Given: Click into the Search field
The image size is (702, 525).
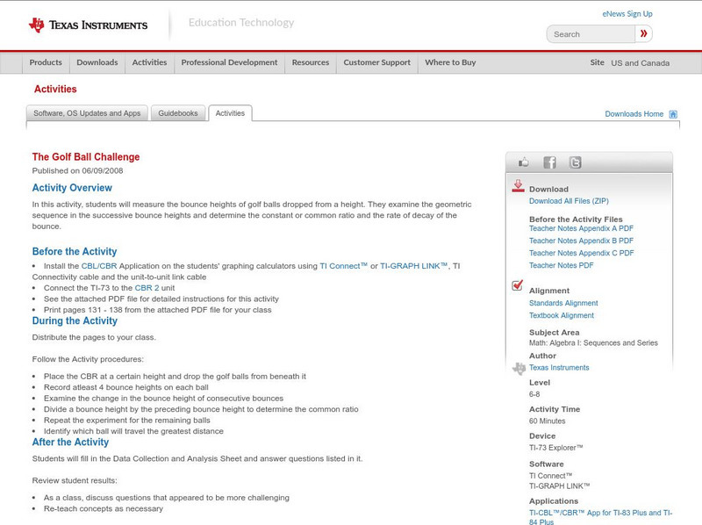Looking at the screenshot, I should click(591, 34).
